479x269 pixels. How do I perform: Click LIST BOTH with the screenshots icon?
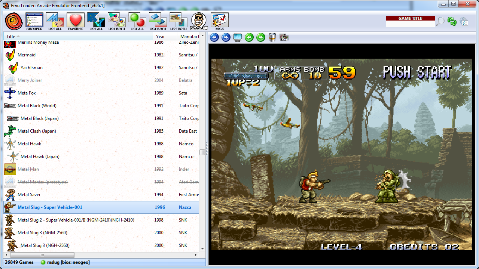tap(179, 22)
